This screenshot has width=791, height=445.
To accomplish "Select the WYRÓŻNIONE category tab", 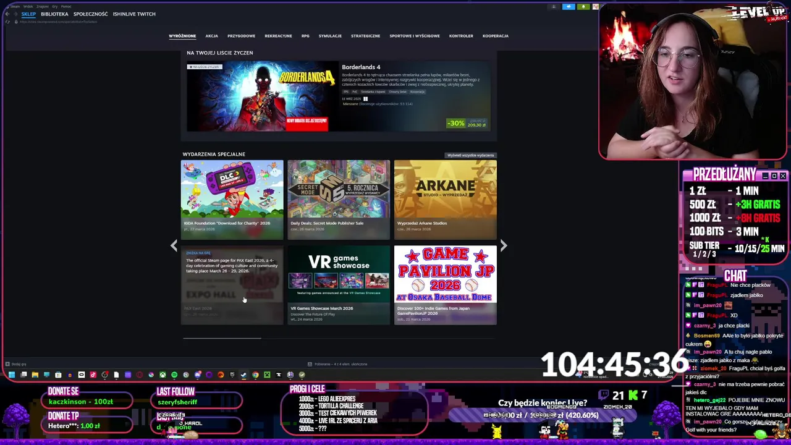I will [182, 36].
